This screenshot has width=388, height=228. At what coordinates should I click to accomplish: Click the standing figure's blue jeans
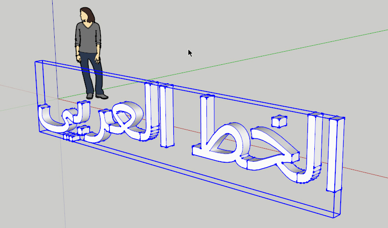[x=91, y=74]
